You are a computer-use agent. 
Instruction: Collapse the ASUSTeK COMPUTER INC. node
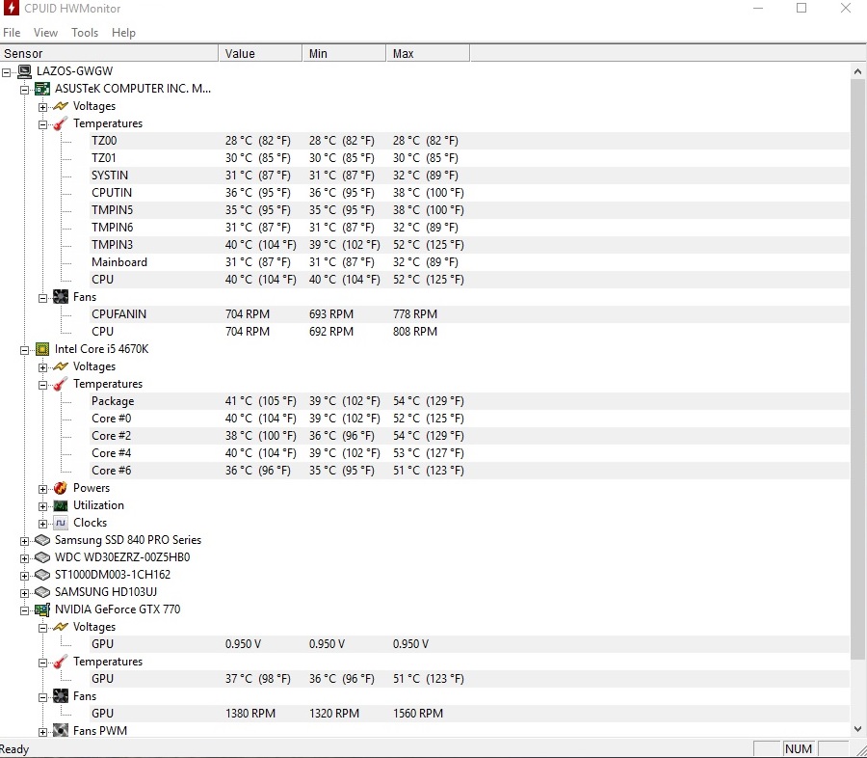pos(24,90)
